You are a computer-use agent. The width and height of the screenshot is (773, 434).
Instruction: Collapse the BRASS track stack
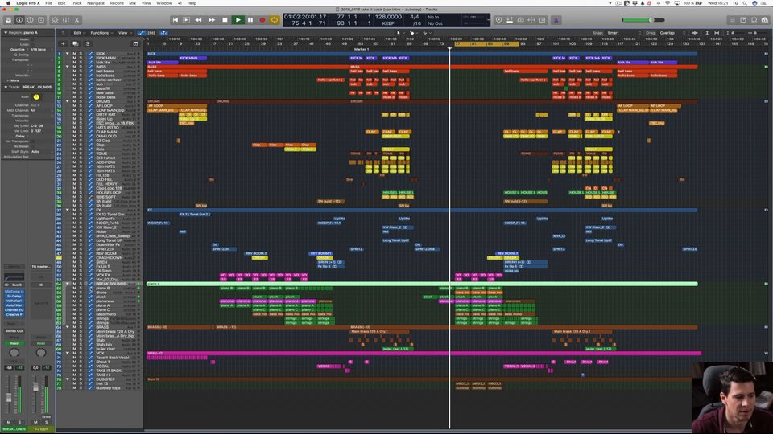click(68, 327)
